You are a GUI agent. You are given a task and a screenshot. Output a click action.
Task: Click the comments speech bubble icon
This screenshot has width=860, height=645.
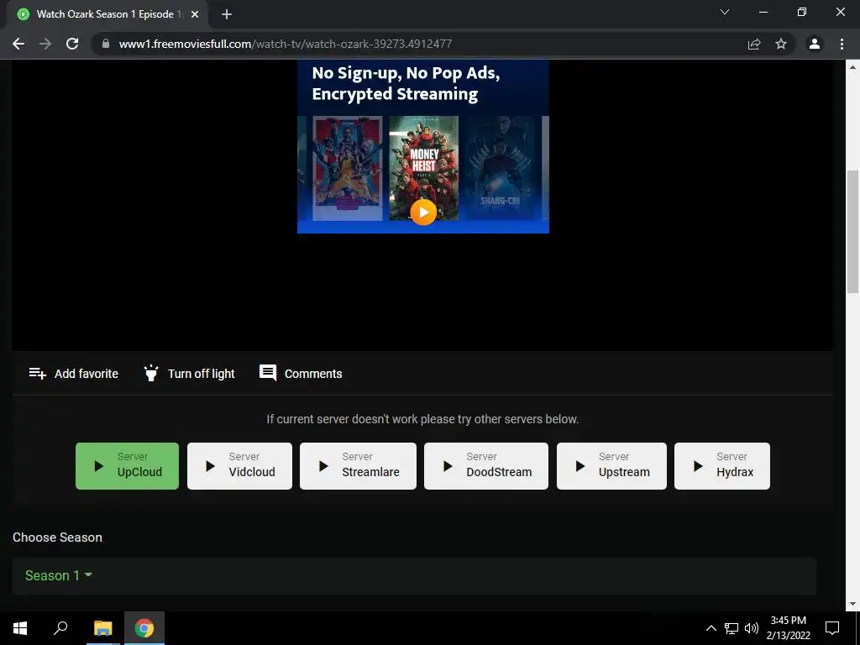(268, 373)
